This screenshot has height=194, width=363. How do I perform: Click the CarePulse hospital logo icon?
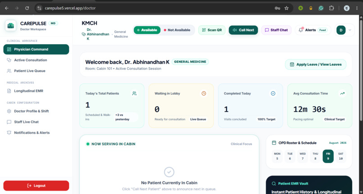[x=10, y=26]
